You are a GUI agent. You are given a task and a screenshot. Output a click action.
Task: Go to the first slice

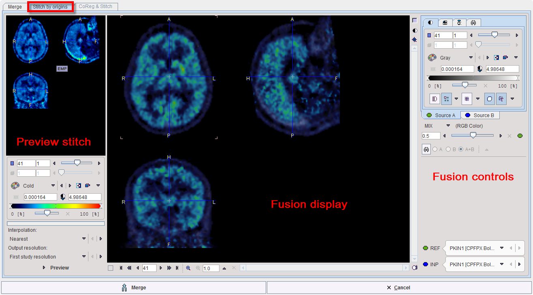pos(121,268)
